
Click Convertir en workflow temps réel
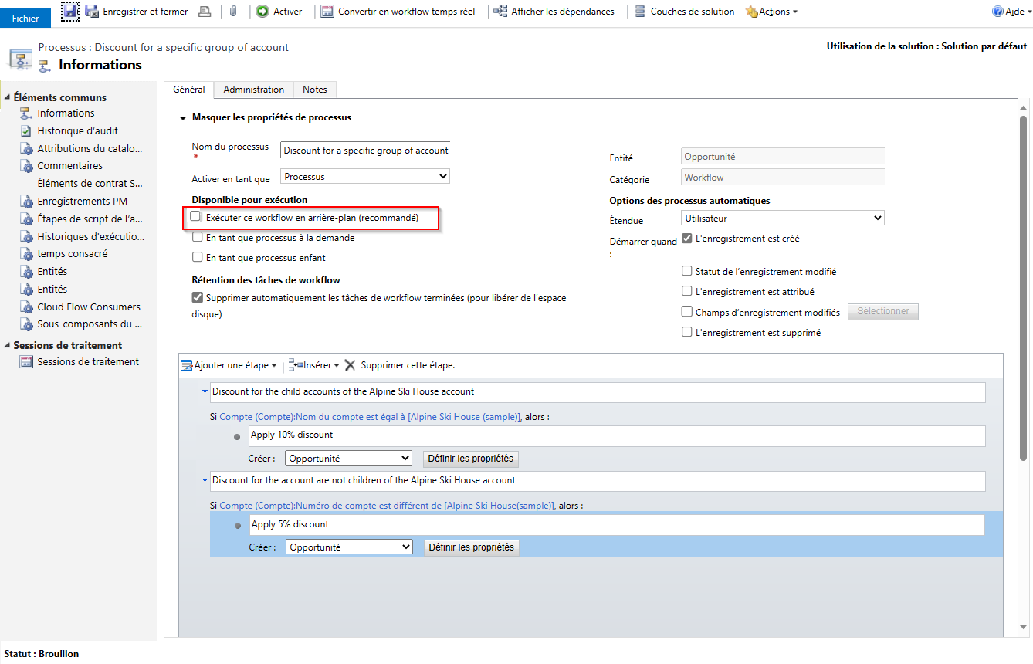point(397,11)
